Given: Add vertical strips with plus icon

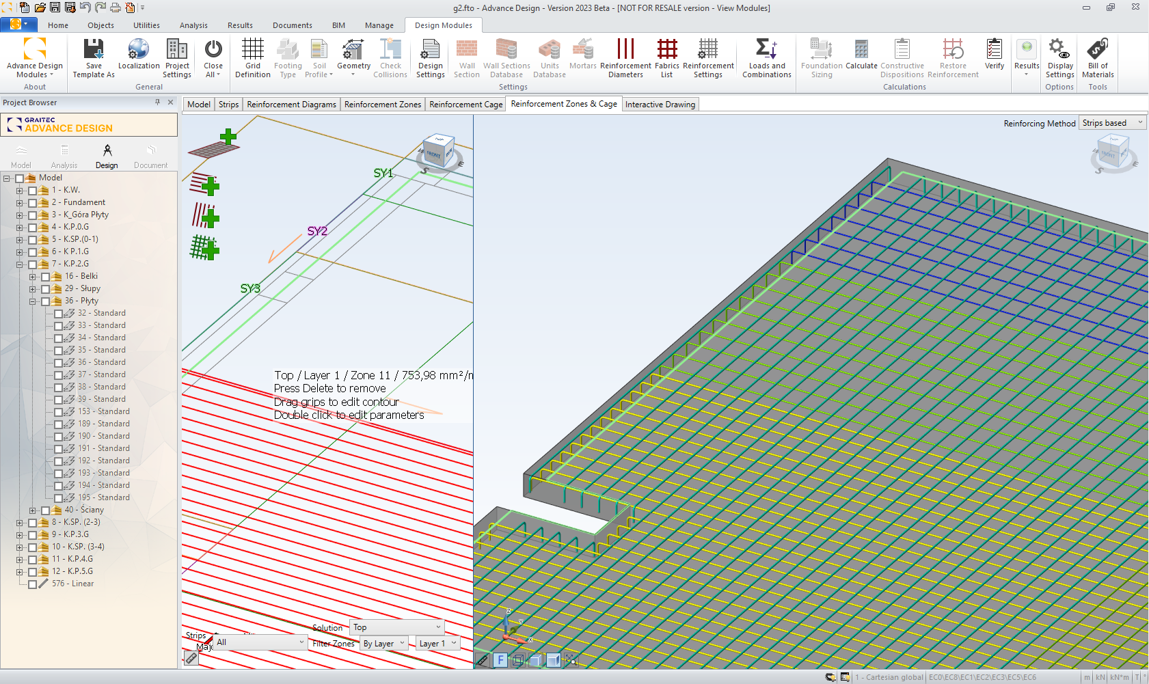Looking at the screenshot, I should [x=205, y=215].
